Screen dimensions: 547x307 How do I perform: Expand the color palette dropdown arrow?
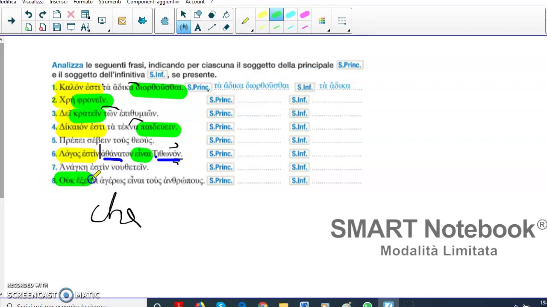pos(328,30)
